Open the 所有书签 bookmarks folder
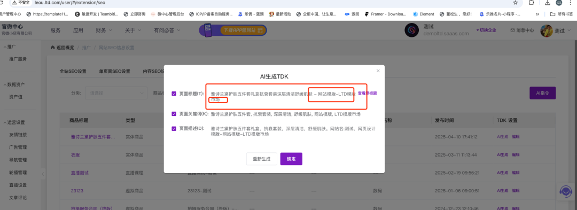Screen dimensions: 577x210 [562, 14]
